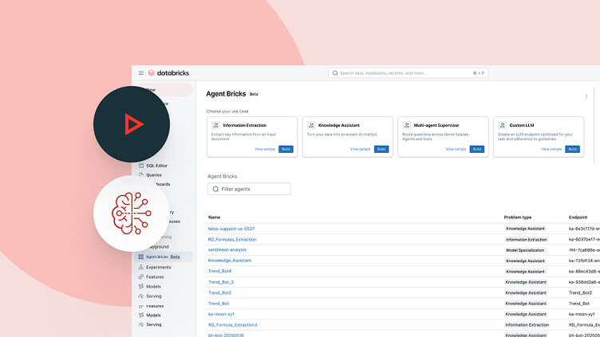Click the red play icon circle
The height and width of the screenshot is (337, 600).
click(x=132, y=125)
